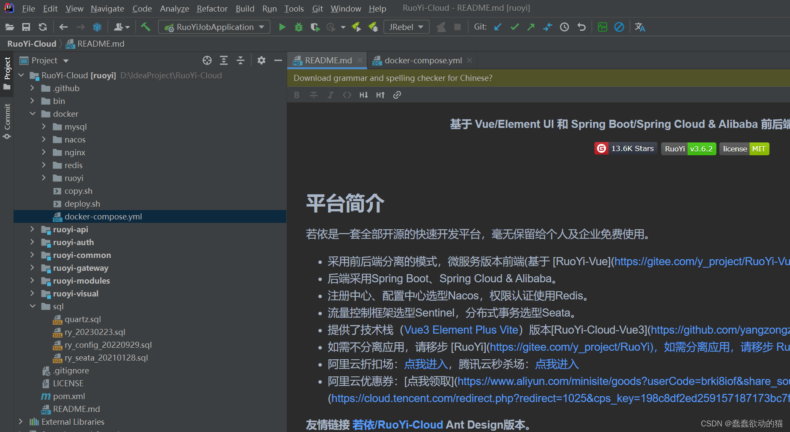Toggle code formatting in markdown toolbar
Screen dimensions: 790x432
[347, 95]
